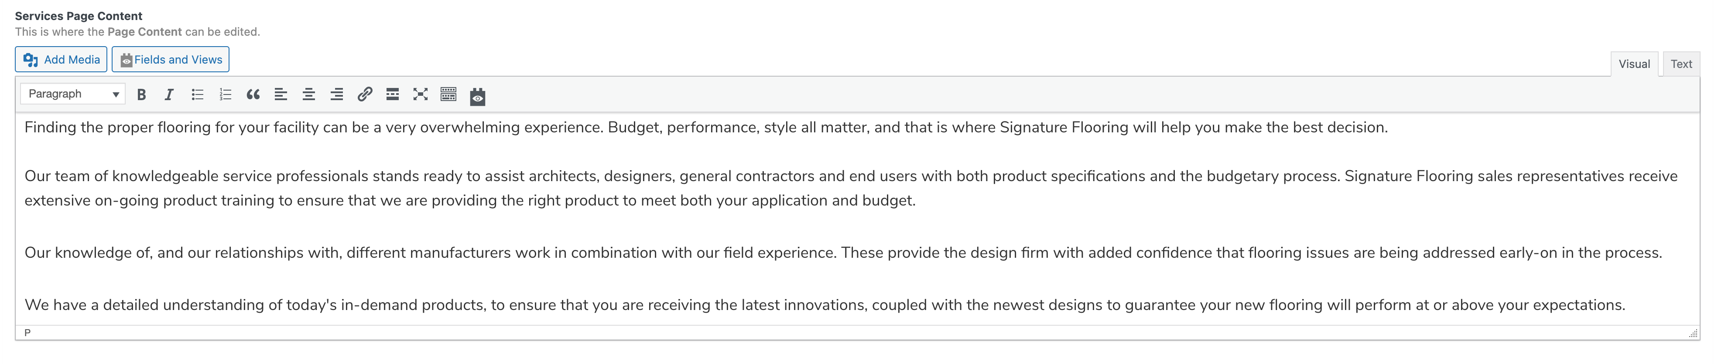Center-align the text
The image size is (1718, 364).
(309, 94)
